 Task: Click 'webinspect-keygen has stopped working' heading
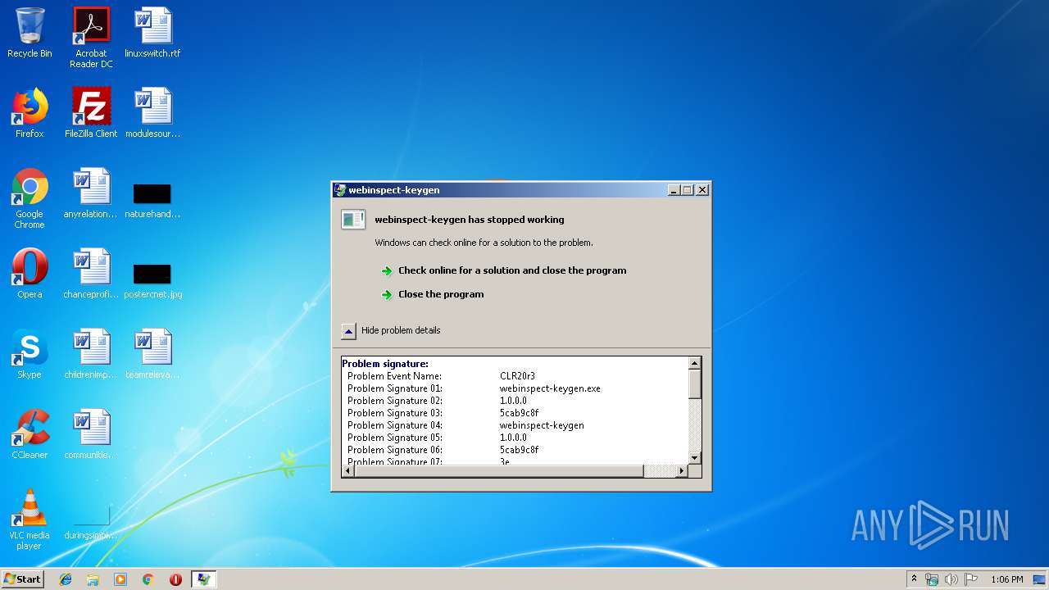click(x=470, y=220)
